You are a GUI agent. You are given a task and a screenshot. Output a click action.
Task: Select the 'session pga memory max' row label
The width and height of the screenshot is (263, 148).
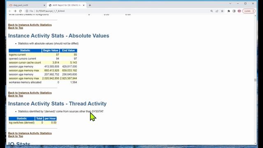(x=24, y=70)
